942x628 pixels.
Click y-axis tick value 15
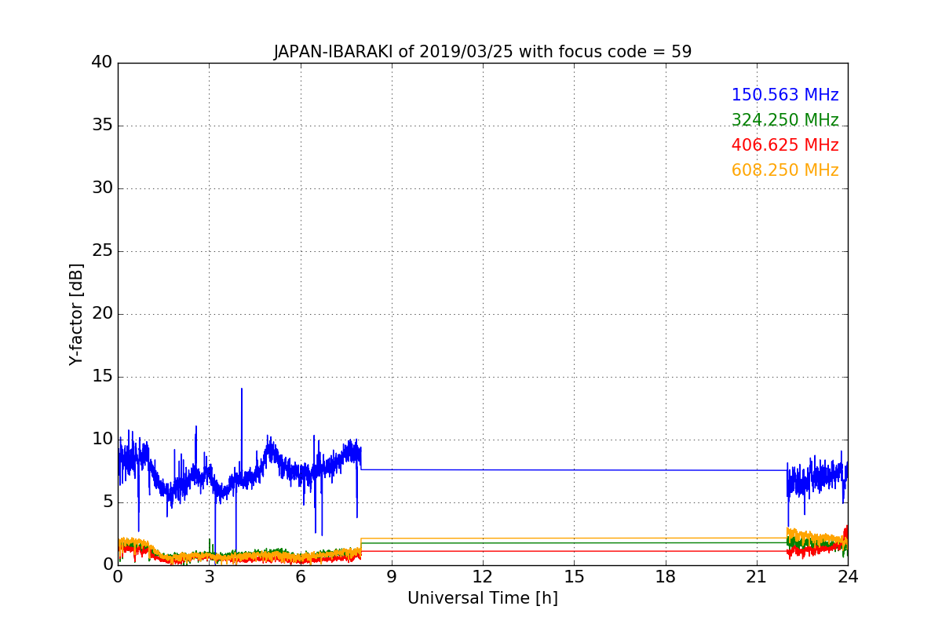coord(102,377)
